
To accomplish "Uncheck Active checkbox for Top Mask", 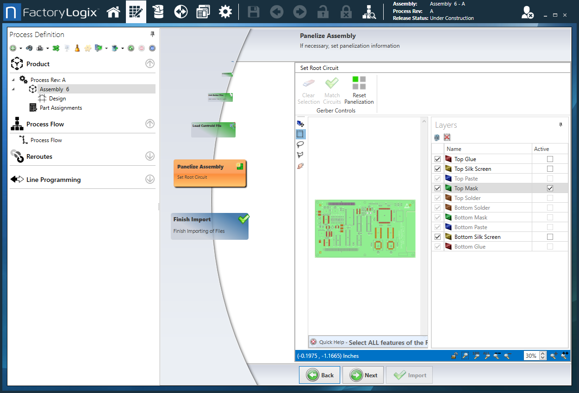I will coord(550,188).
